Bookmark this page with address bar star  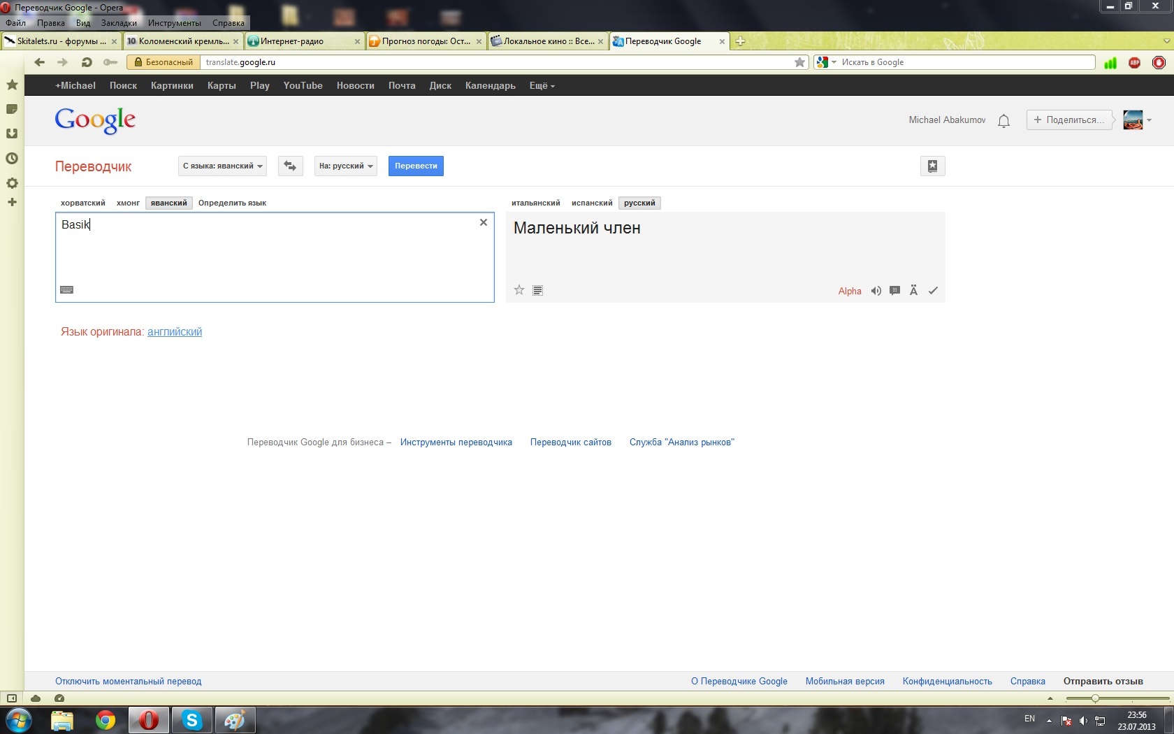point(800,62)
